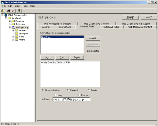This screenshot has width=158, height=126.
Task: Select the Services folder icon in tree
Action: (x=13, y=21)
